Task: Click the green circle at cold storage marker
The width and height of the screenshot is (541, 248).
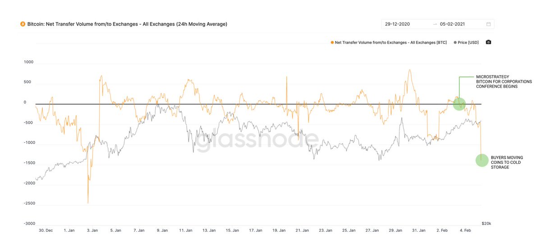Action: pos(482,160)
